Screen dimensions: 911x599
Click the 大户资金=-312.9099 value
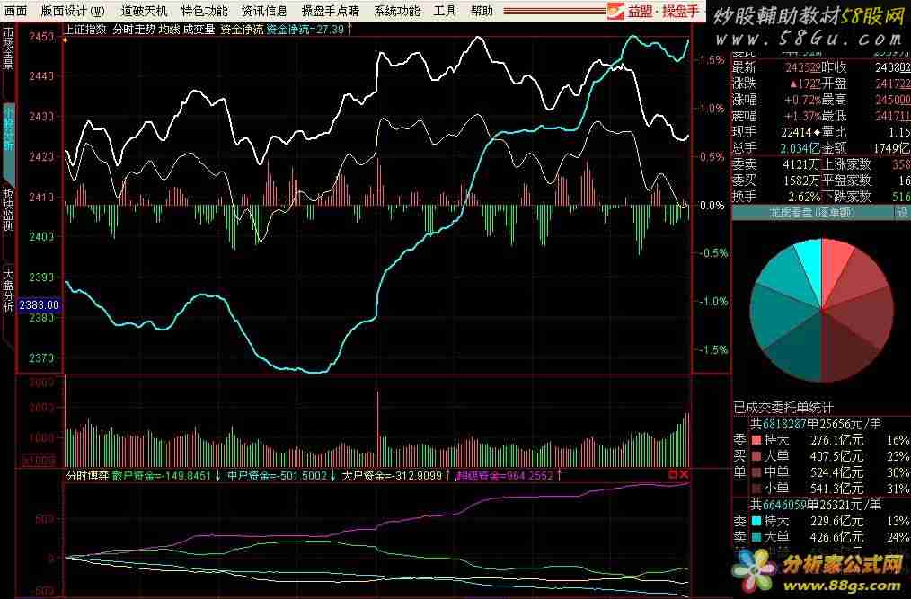coord(392,476)
